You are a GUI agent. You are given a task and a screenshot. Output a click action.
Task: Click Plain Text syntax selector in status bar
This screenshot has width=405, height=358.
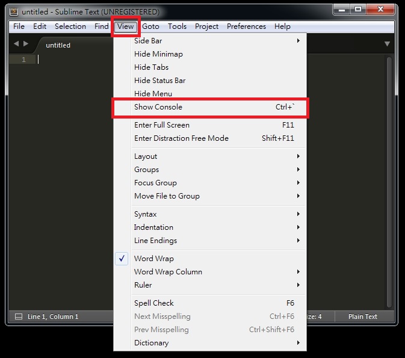pyautogui.click(x=362, y=316)
